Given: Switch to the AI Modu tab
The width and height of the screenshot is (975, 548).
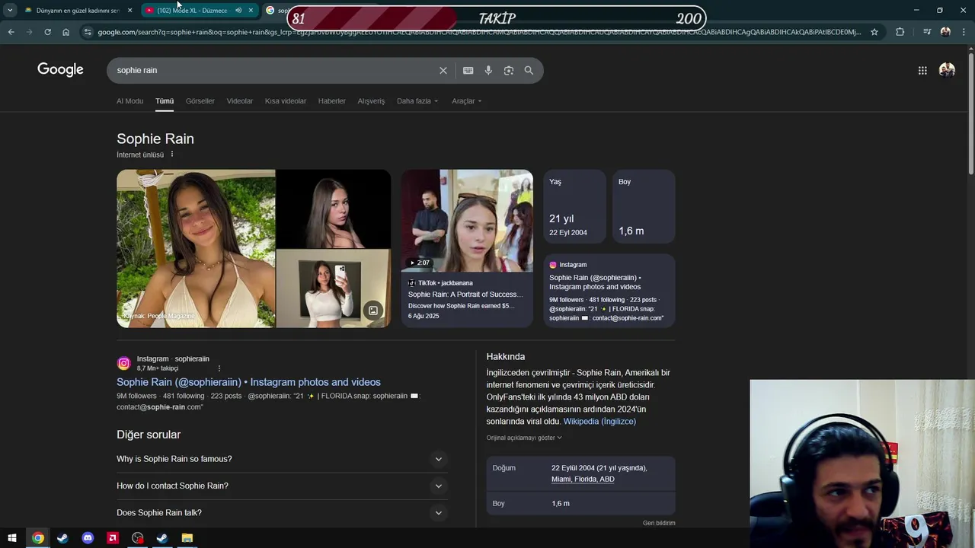Looking at the screenshot, I should coord(129,101).
